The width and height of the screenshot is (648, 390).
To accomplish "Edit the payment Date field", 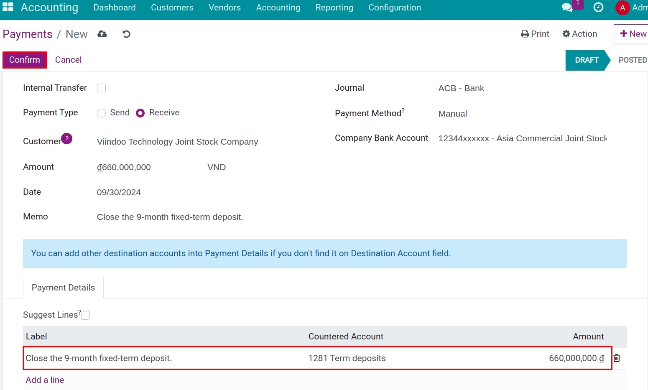I will coord(119,192).
